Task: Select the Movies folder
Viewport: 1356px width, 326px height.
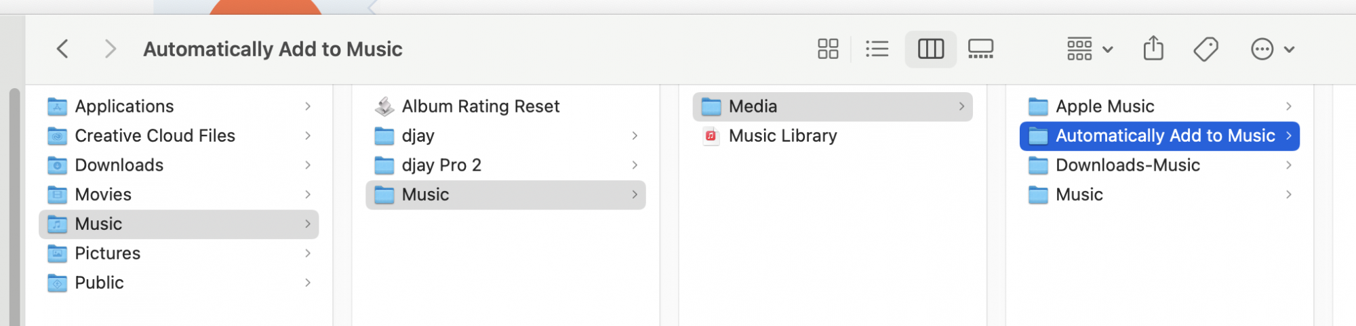Action: coord(103,195)
